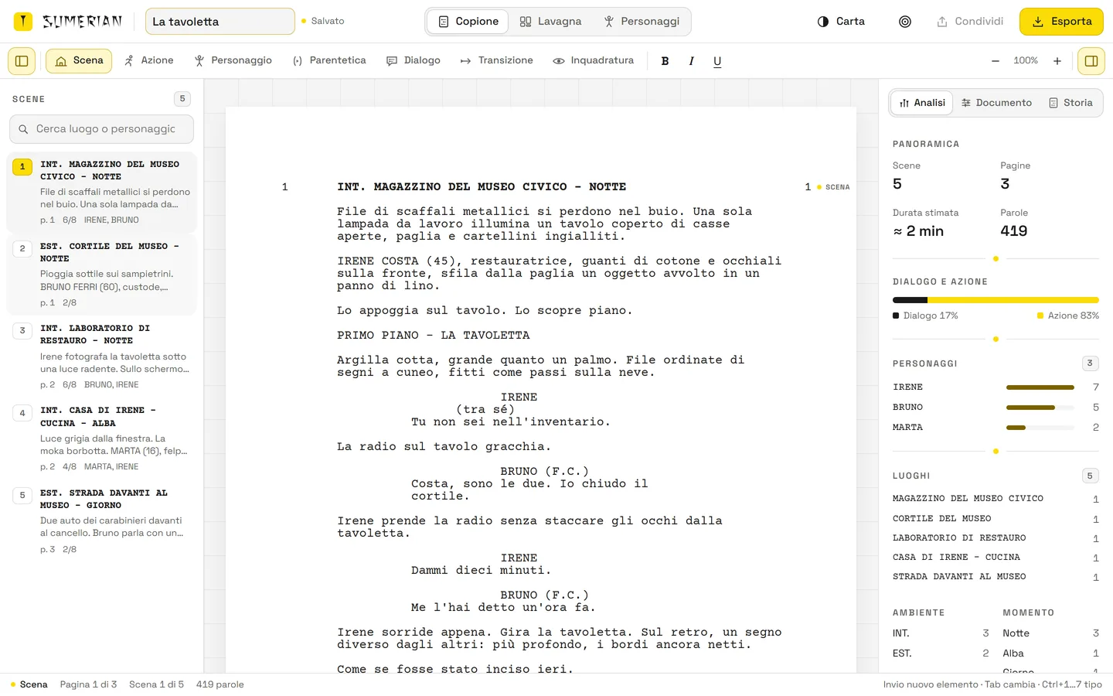Viewport: 1113px width, 696px height.
Task: Click the Esporta button
Action: 1061,22
